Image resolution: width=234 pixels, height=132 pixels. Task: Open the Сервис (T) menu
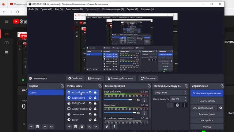[x=132, y=9]
